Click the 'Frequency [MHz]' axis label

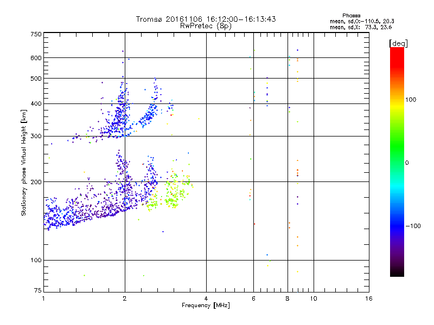tap(206, 305)
